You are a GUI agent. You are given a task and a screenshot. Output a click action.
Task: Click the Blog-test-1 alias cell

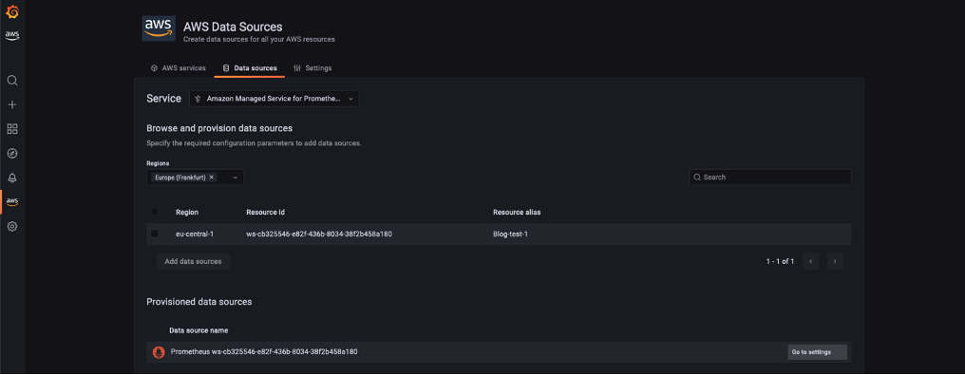coord(510,234)
